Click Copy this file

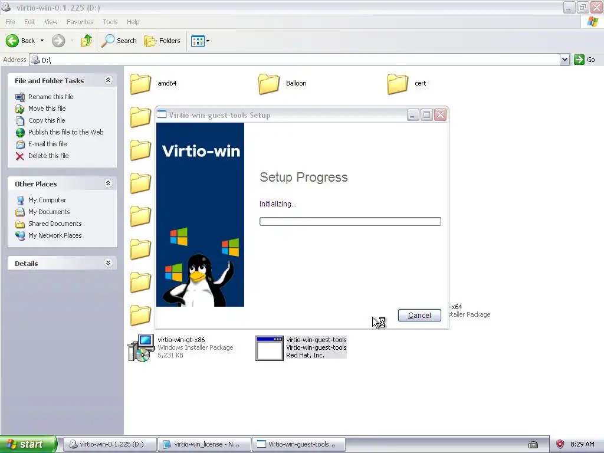click(x=47, y=120)
